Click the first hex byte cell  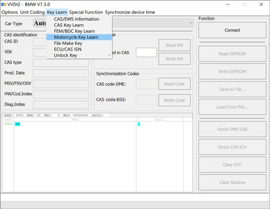[18, 124]
